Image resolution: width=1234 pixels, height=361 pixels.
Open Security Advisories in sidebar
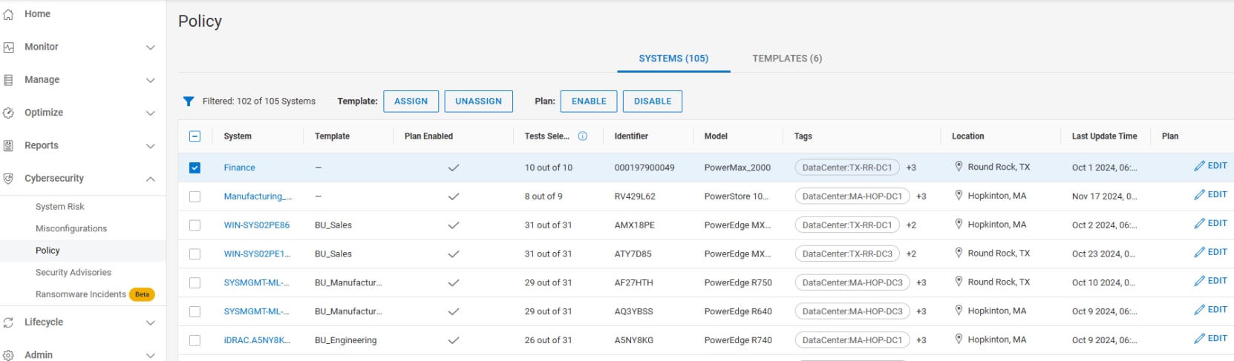(74, 273)
